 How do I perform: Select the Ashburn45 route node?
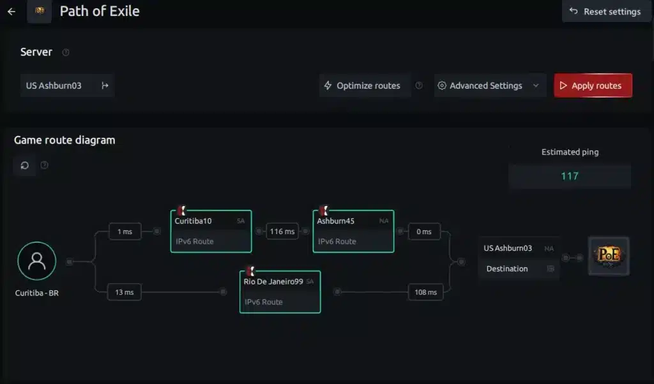click(353, 231)
